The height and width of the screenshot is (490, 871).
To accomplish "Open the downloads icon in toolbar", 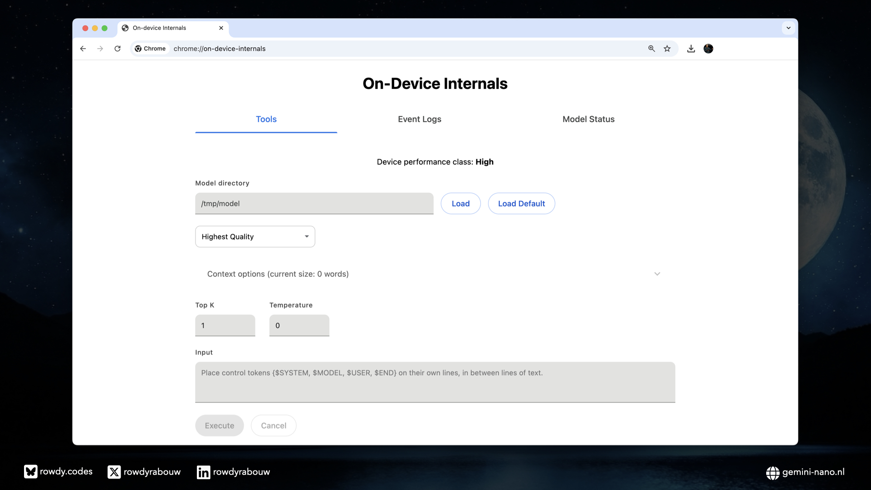I will coord(691,49).
